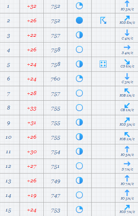Select the pressure value 760 in row 6
Viewport: 138px width, 216px height.
tap(56, 79)
